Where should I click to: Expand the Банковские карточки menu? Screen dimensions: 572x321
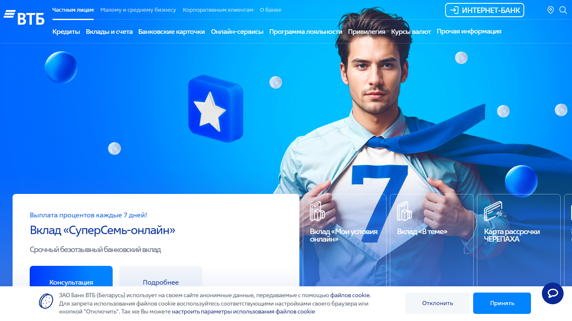coord(172,31)
